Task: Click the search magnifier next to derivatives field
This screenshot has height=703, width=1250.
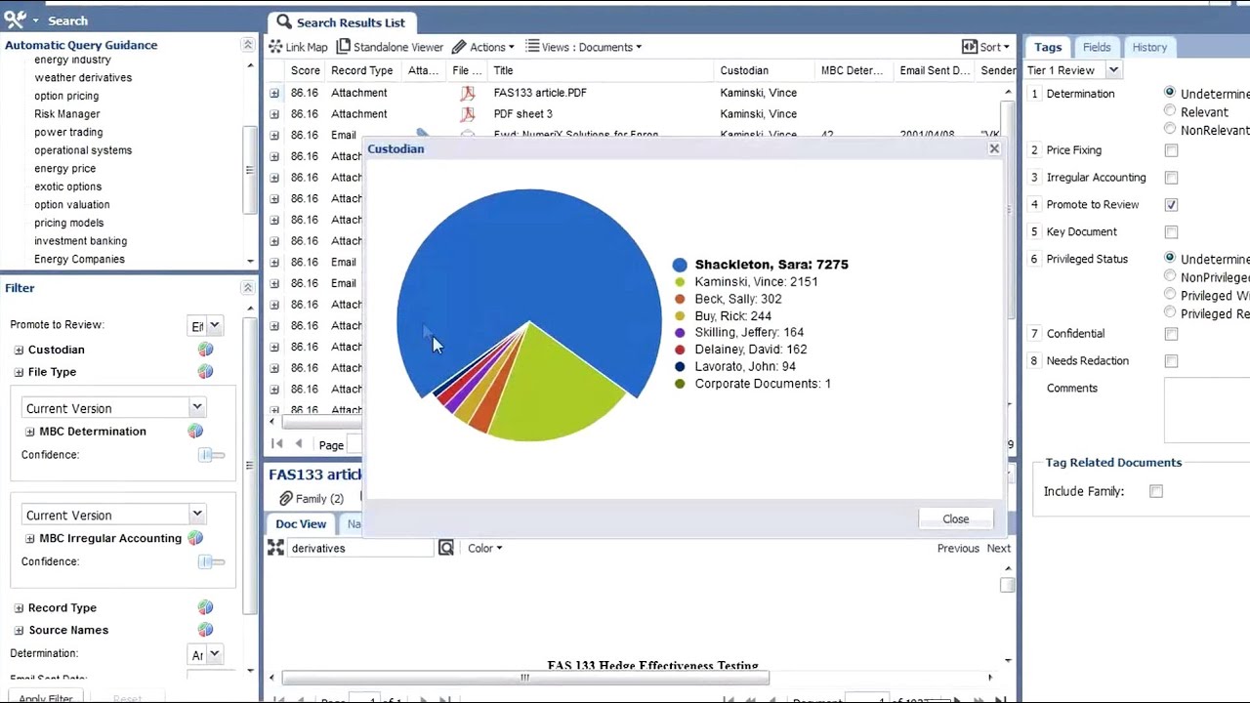Action: tap(446, 549)
